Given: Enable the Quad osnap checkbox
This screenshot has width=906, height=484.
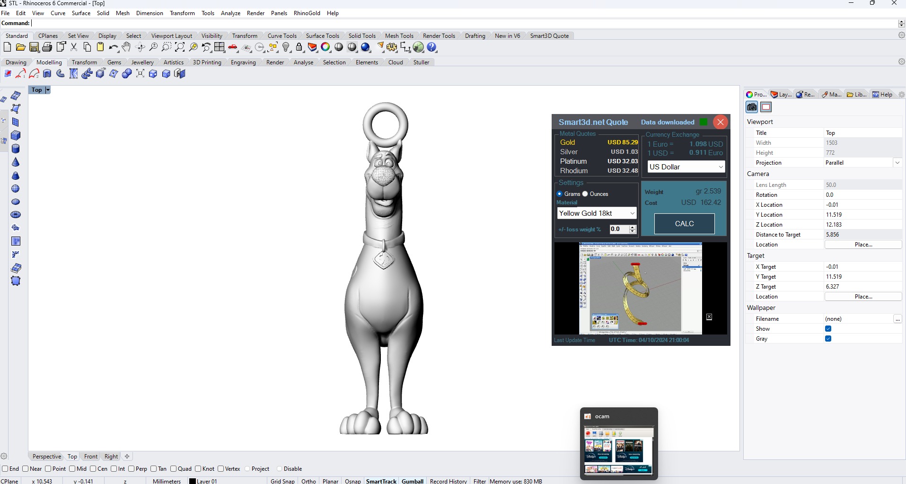Looking at the screenshot, I should click(x=173, y=469).
